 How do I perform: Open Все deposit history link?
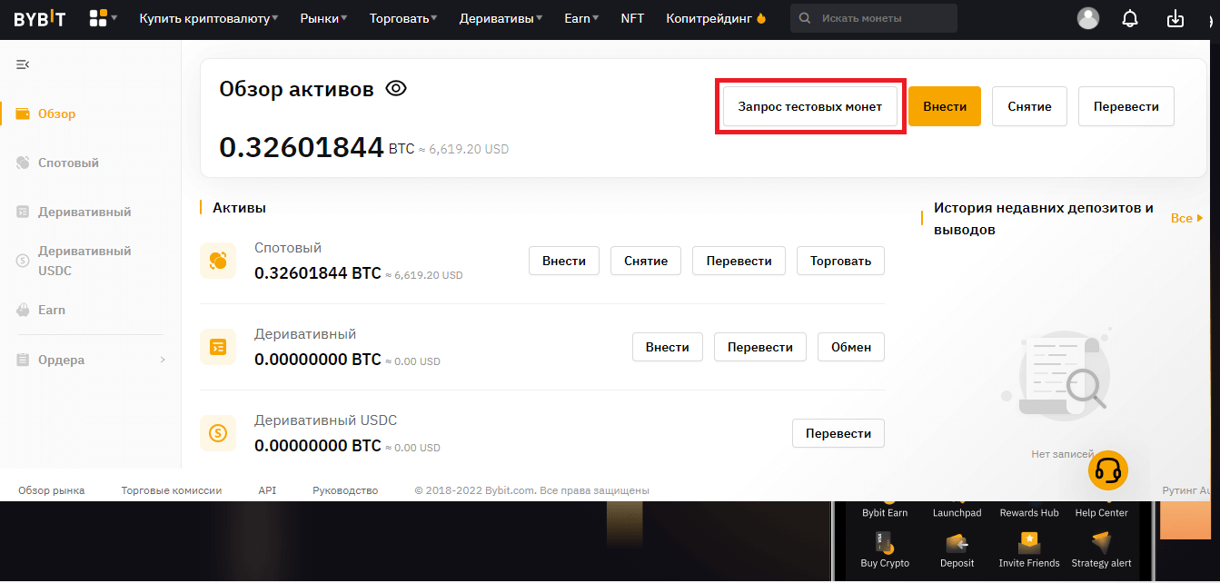(1185, 218)
